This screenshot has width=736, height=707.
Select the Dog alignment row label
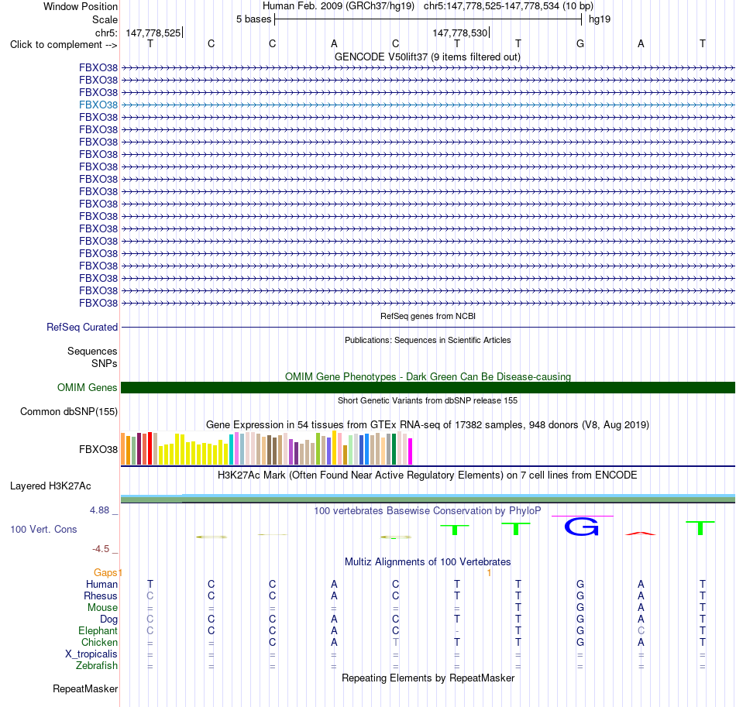point(108,619)
